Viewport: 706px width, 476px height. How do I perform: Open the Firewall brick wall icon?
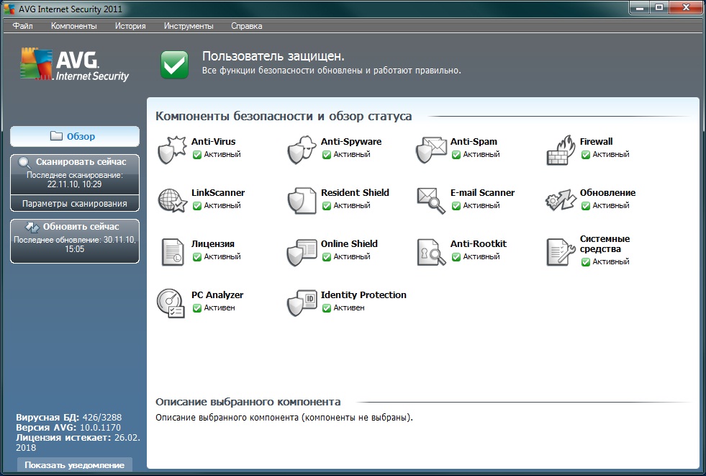(x=561, y=150)
